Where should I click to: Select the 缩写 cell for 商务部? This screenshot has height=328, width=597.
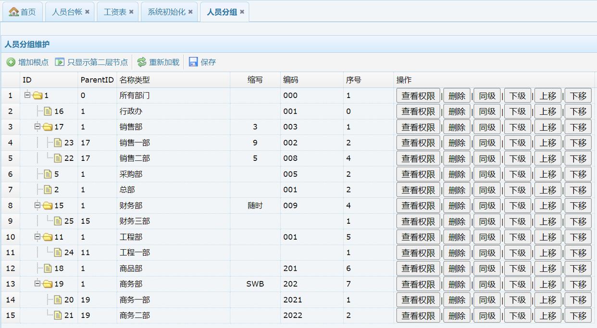coord(255,284)
